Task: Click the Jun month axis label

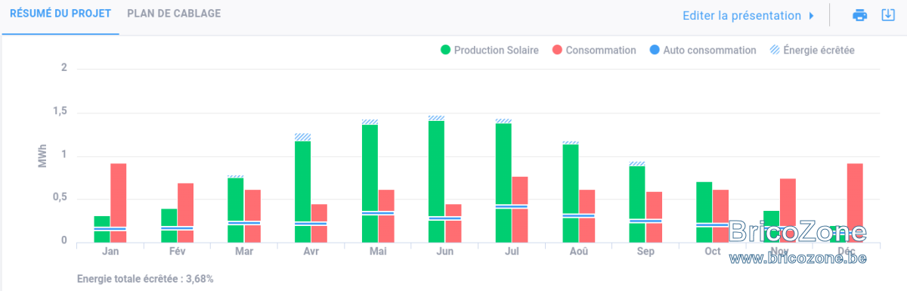Action: [444, 251]
